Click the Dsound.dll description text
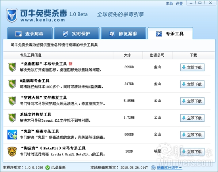 point(55,120)
